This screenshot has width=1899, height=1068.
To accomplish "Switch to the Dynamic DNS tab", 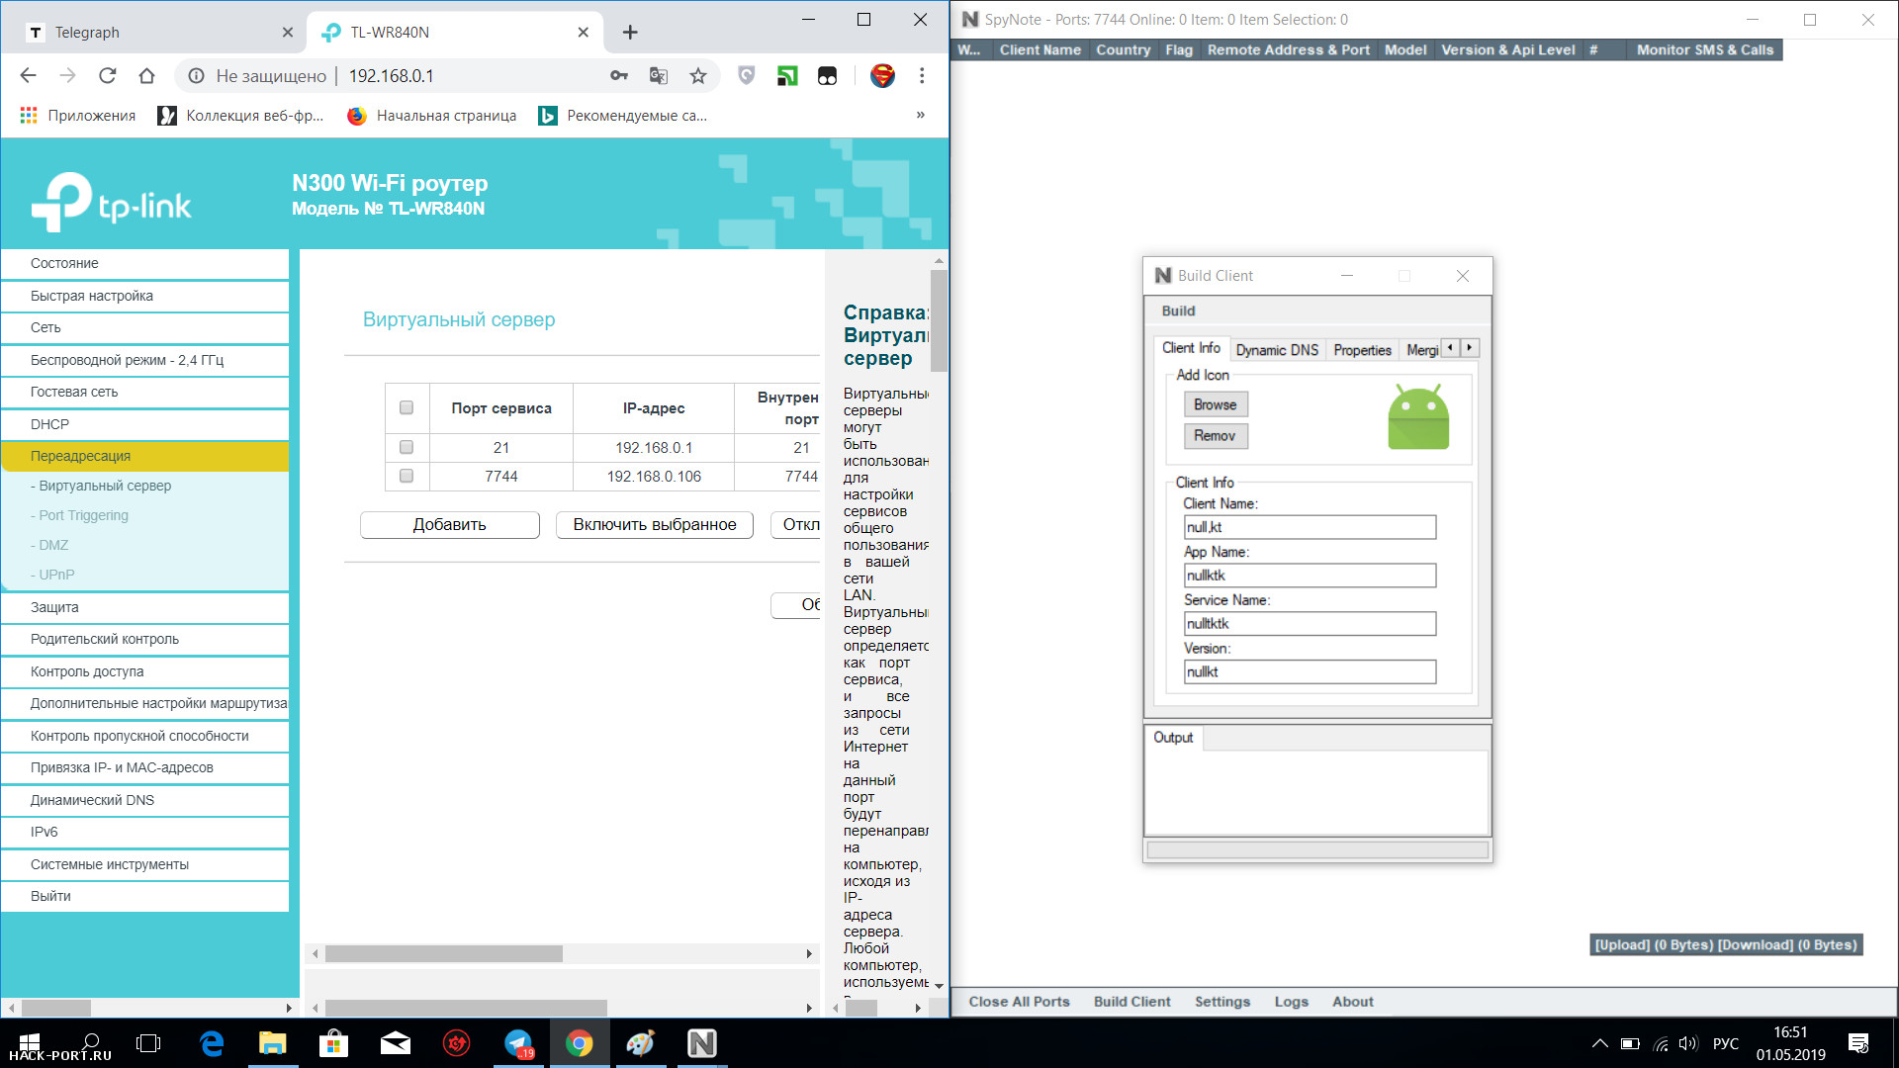I will click(x=1277, y=350).
